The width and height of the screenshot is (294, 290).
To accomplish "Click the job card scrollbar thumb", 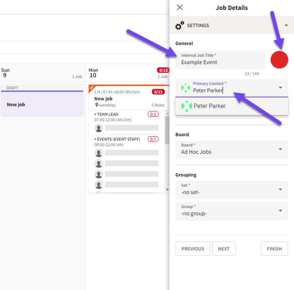I will (167, 130).
